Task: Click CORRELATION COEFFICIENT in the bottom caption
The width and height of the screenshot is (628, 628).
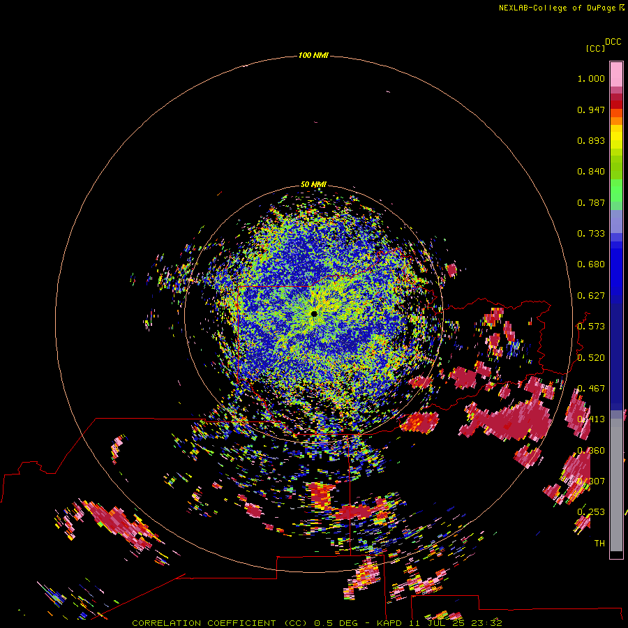Action: (204, 623)
